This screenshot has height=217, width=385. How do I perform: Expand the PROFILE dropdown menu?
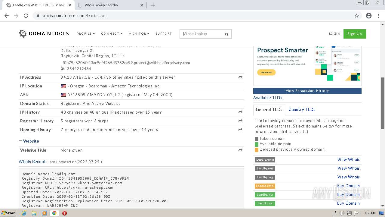pyautogui.click(x=86, y=34)
